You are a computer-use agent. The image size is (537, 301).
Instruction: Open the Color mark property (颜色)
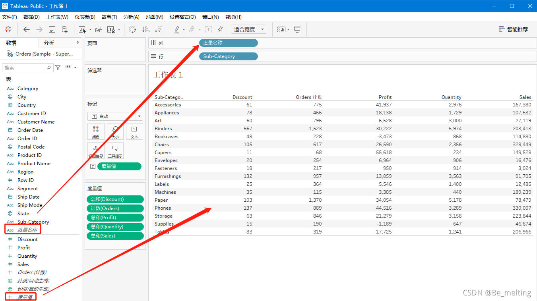(96, 131)
